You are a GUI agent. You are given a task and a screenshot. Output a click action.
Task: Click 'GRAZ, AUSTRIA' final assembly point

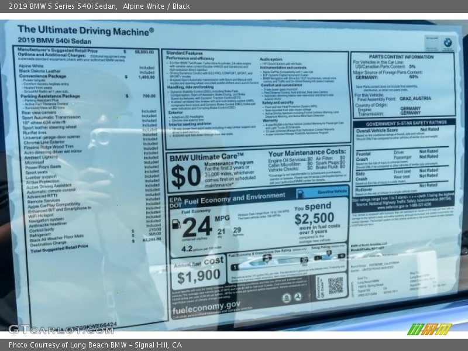point(415,98)
